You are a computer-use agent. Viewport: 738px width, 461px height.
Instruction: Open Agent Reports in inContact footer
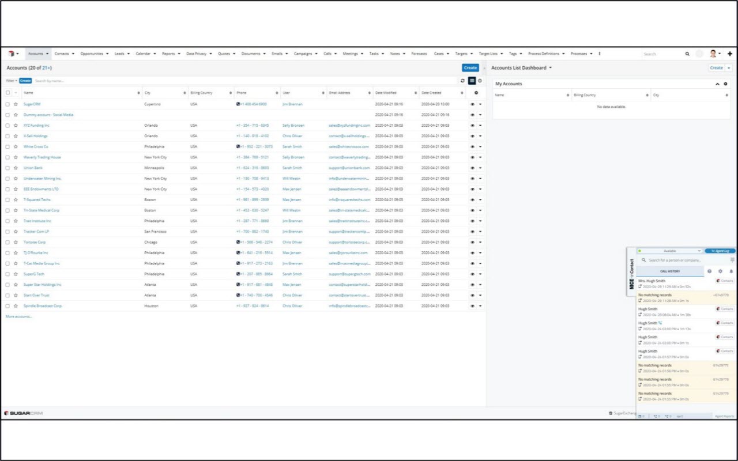point(725,416)
